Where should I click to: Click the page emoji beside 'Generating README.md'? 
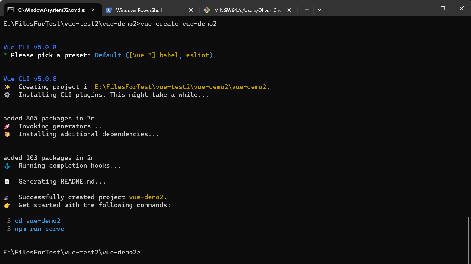(x=7, y=182)
